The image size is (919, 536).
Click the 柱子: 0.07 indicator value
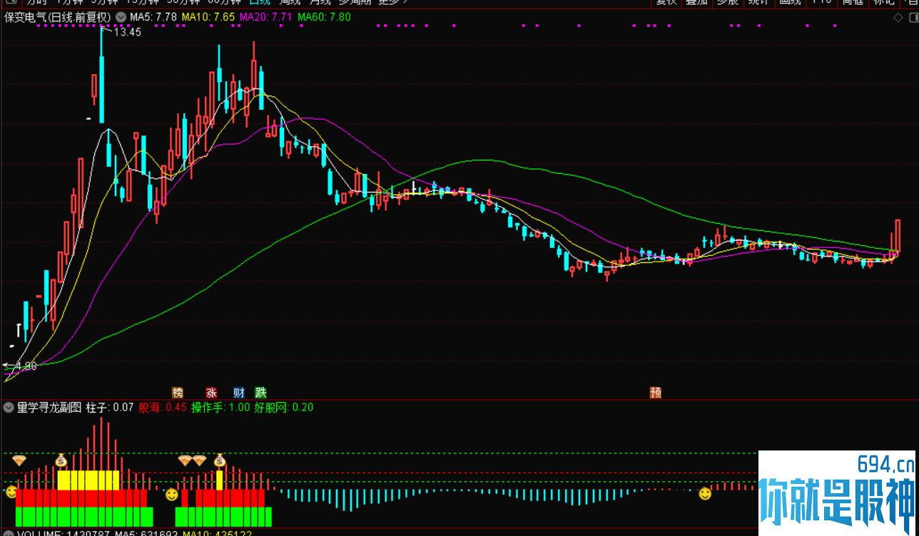(x=110, y=408)
